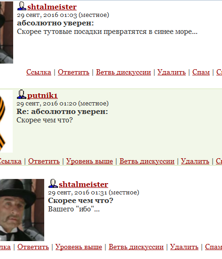Image resolution: width=222 pixels, height=259 pixels.
Task: Click user icon beside first shtalmeister username
Action: (22, 6)
